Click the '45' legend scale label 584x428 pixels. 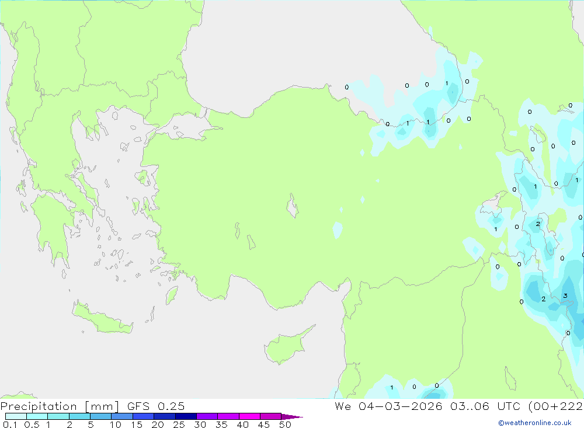(x=264, y=424)
